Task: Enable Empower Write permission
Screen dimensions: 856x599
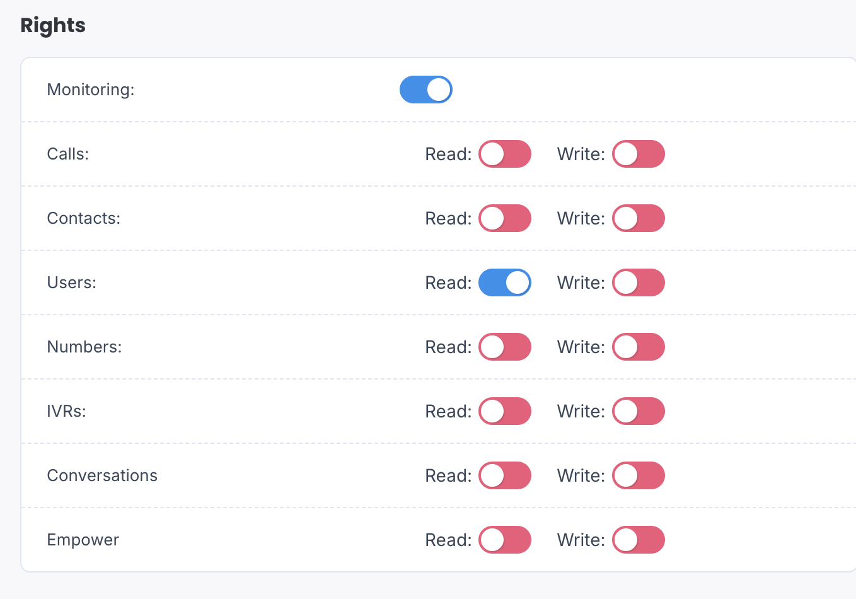Action: (x=639, y=540)
